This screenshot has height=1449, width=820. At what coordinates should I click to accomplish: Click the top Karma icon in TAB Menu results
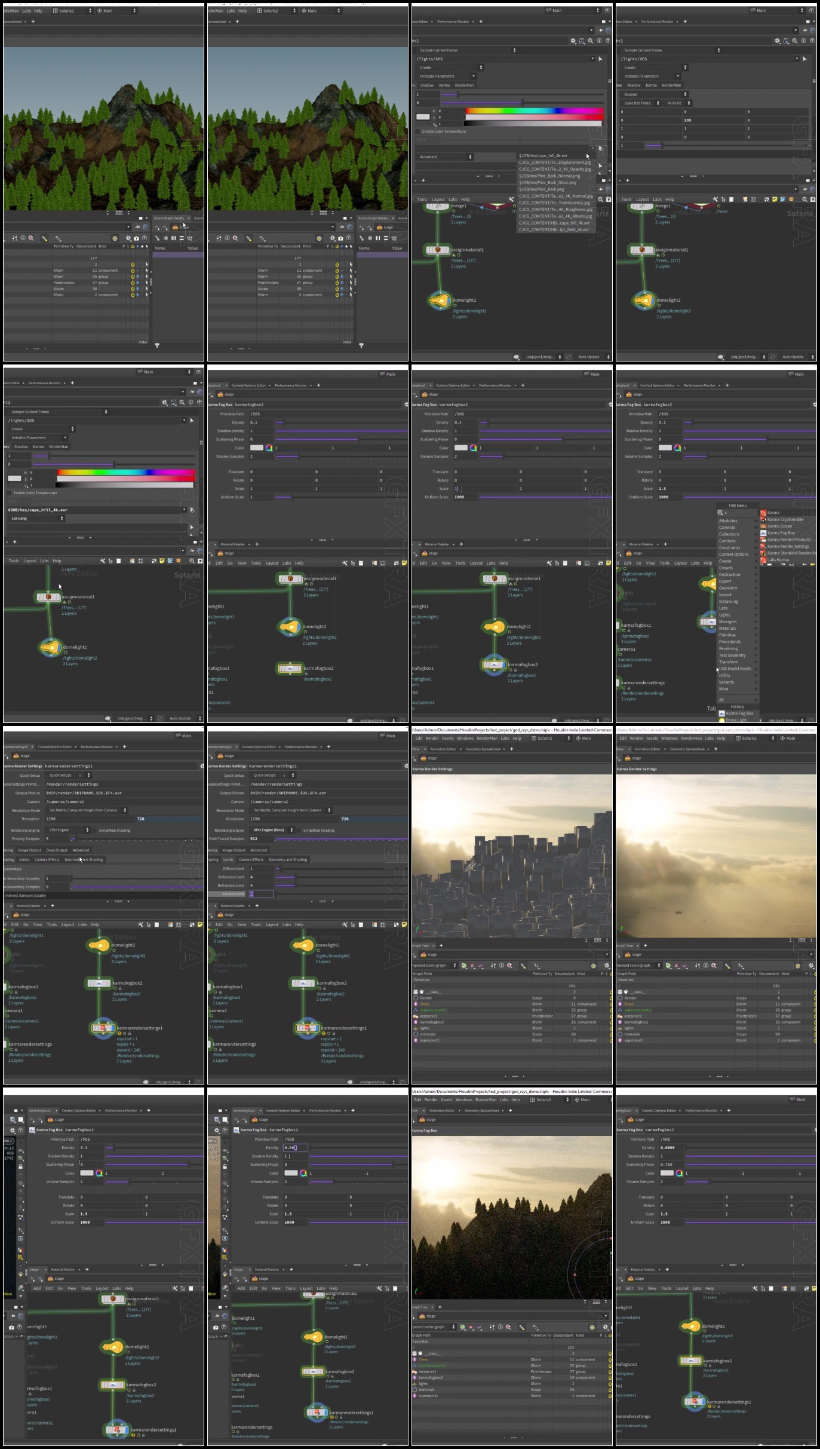point(763,513)
